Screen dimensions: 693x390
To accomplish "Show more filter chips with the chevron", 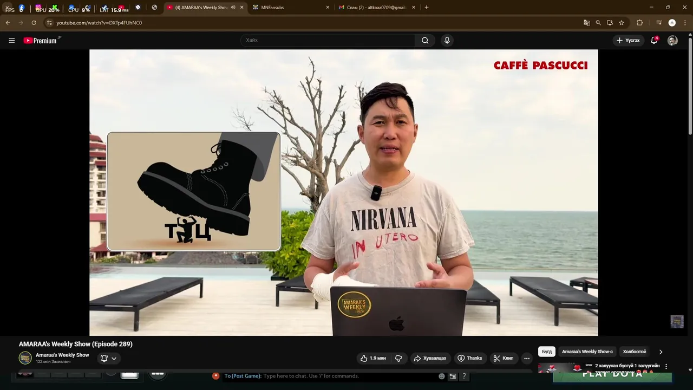I will [661, 352].
